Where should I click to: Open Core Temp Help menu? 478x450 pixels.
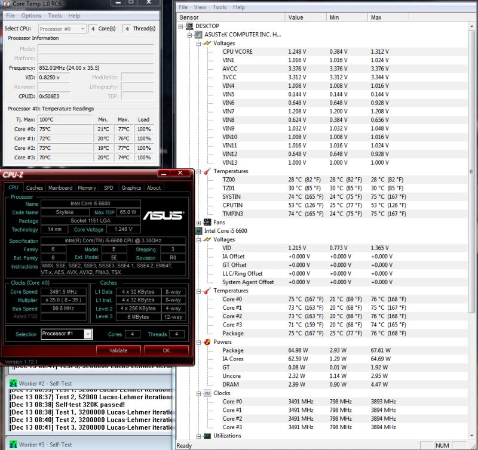click(74, 16)
